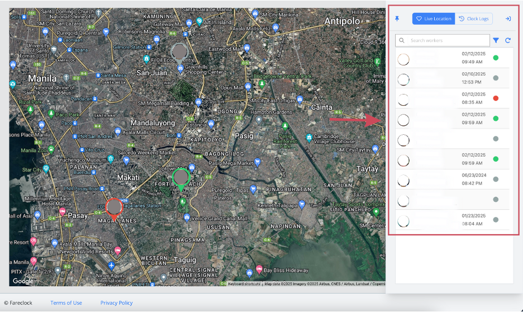The width and height of the screenshot is (523, 312).
Task: Open map Keyboard shortcuts
Action: (x=244, y=283)
